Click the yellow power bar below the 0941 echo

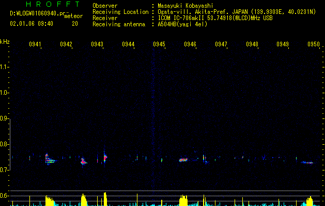point(50,201)
